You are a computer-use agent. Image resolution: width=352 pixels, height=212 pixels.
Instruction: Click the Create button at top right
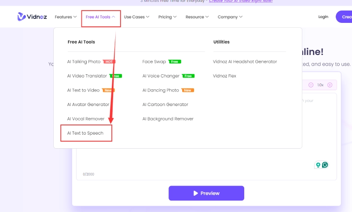tap(344, 17)
